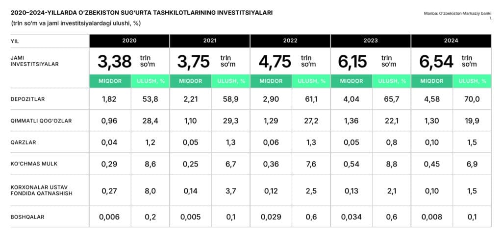502x237 pixels.
Task: Click the QARZLAR row label
Action: [x=24, y=142]
